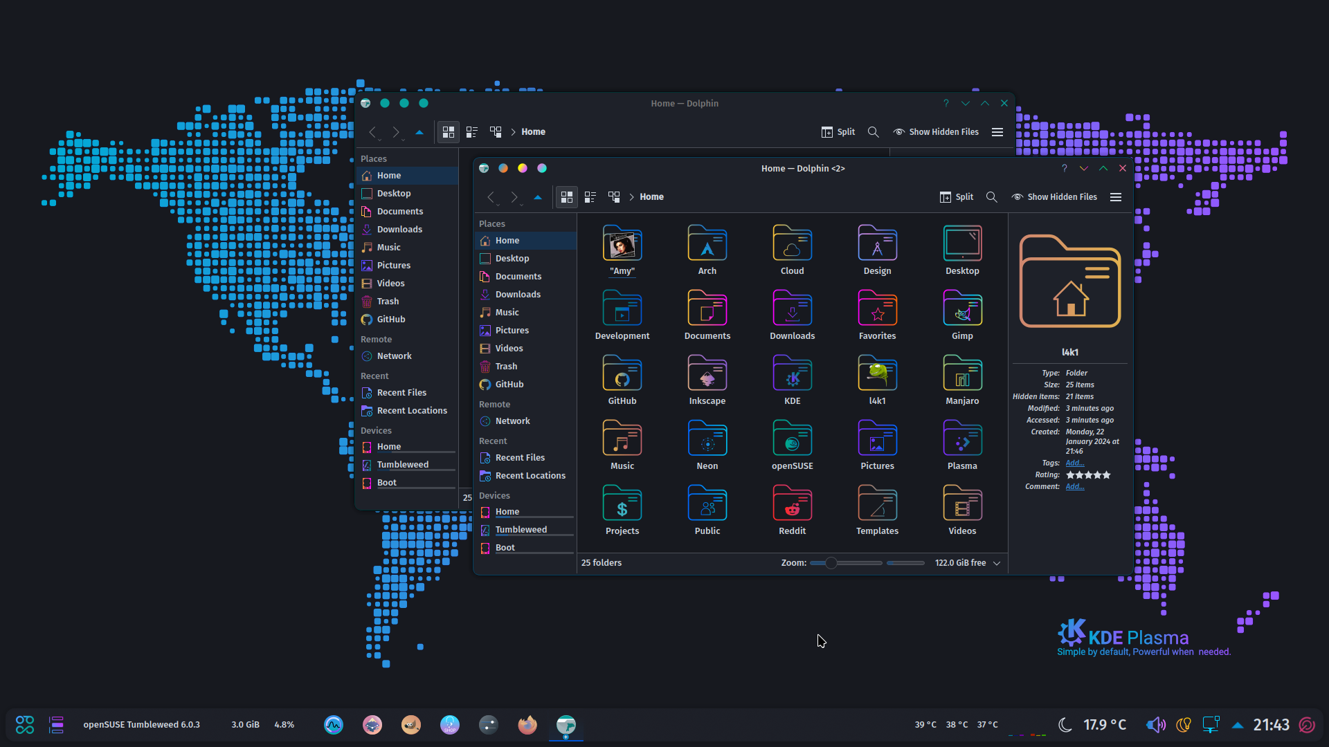Click Home breadcrumb in Dolphin <2> location bar
The width and height of the screenshot is (1329, 747).
(651, 197)
